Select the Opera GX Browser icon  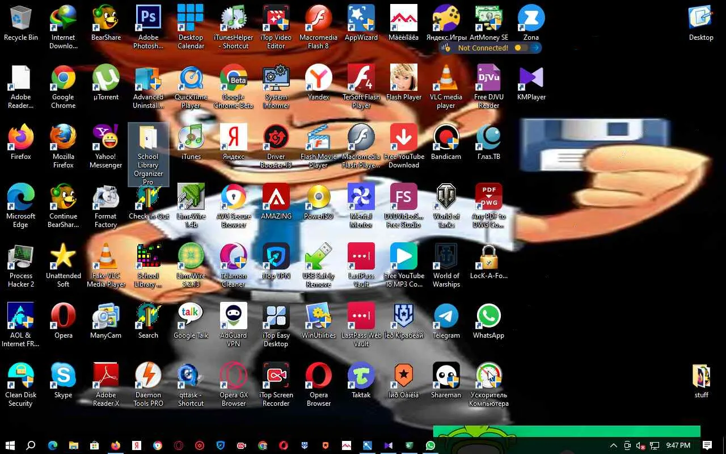pyautogui.click(x=233, y=385)
